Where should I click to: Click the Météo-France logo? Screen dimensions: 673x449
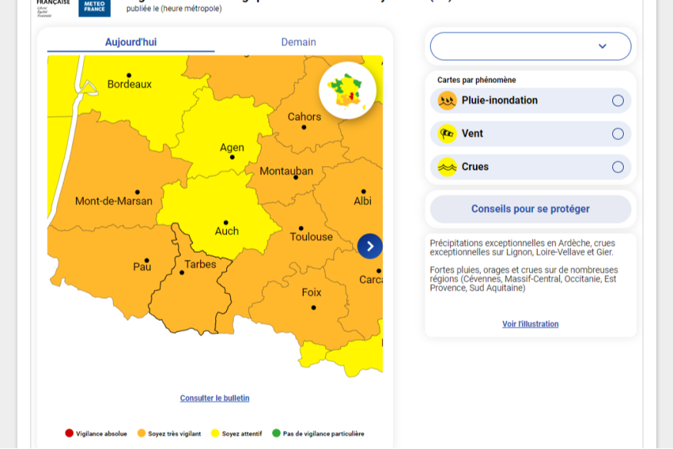click(x=94, y=7)
